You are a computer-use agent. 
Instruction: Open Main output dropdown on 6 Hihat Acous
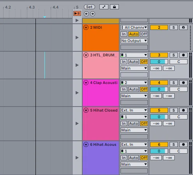pos(134,164)
